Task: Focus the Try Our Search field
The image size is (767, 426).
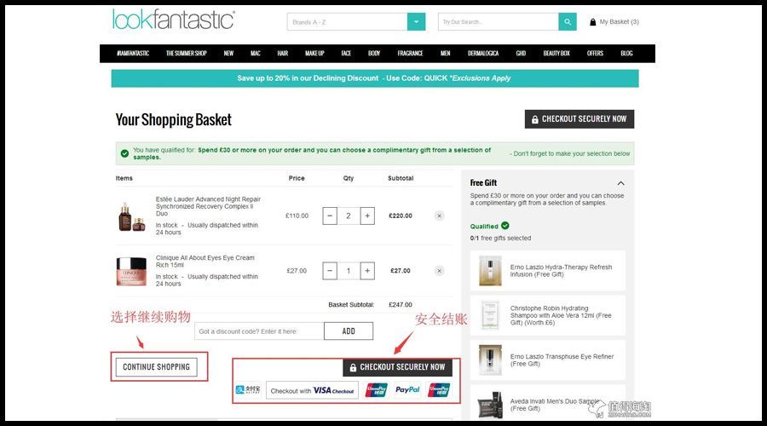Action: 498,22
